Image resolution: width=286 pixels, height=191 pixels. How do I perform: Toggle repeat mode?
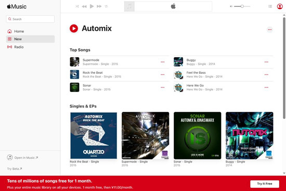tap(106, 6)
